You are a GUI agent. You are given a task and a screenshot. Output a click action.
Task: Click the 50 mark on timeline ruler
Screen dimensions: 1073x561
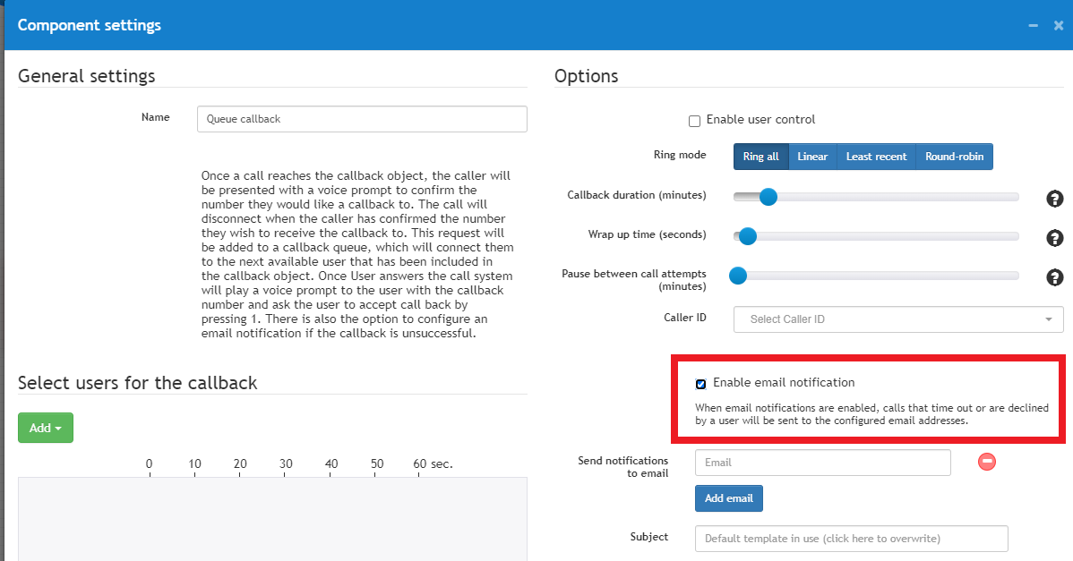coord(376,464)
